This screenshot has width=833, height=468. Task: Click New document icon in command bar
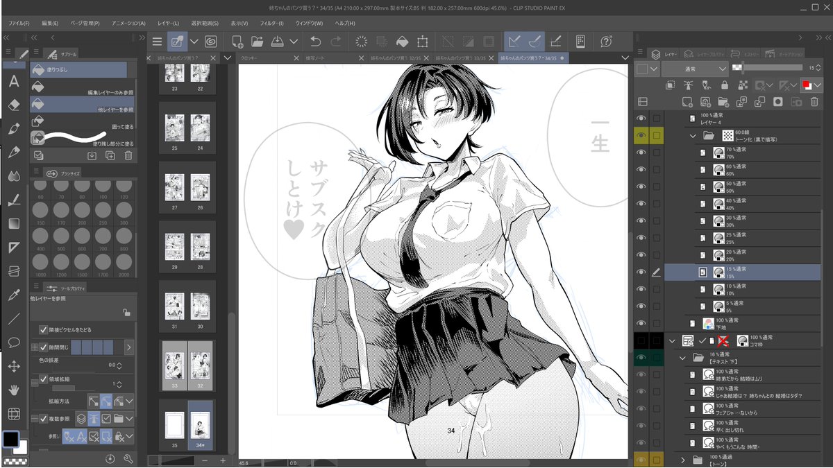237,42
